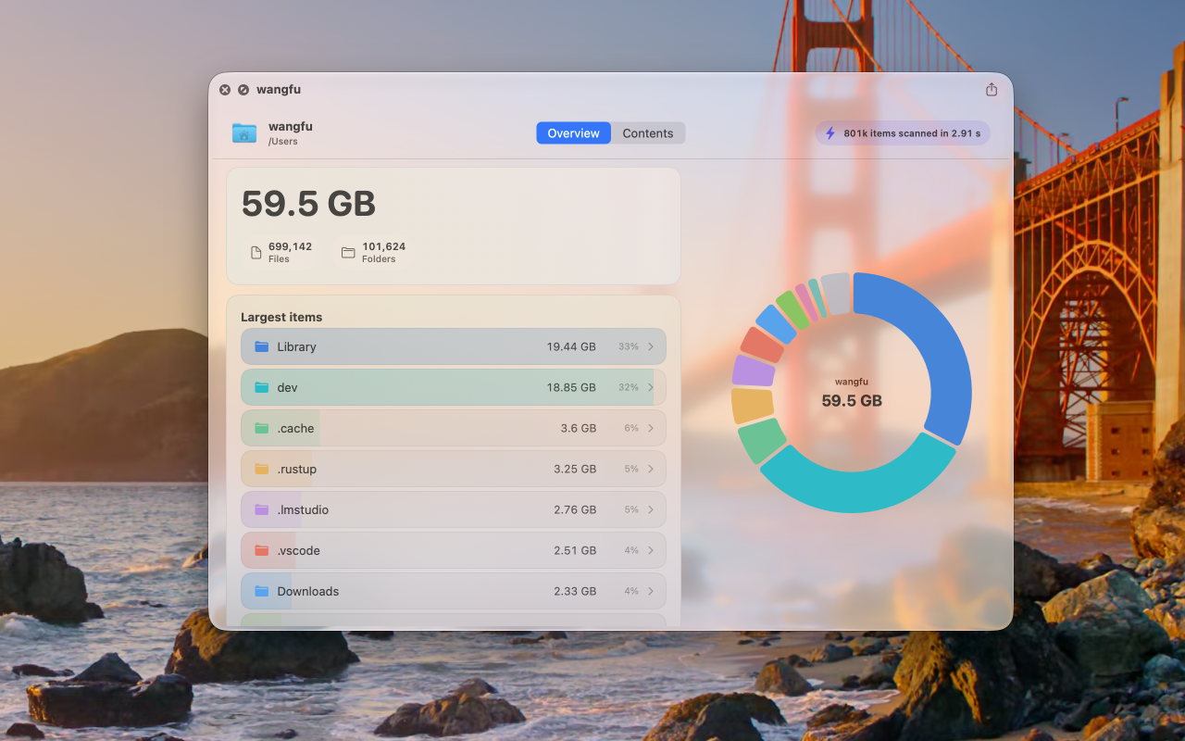Viewport: 1185px width, 741px height.
Task: Expand the .lmstudio row chevron
Action: point(651,509)
